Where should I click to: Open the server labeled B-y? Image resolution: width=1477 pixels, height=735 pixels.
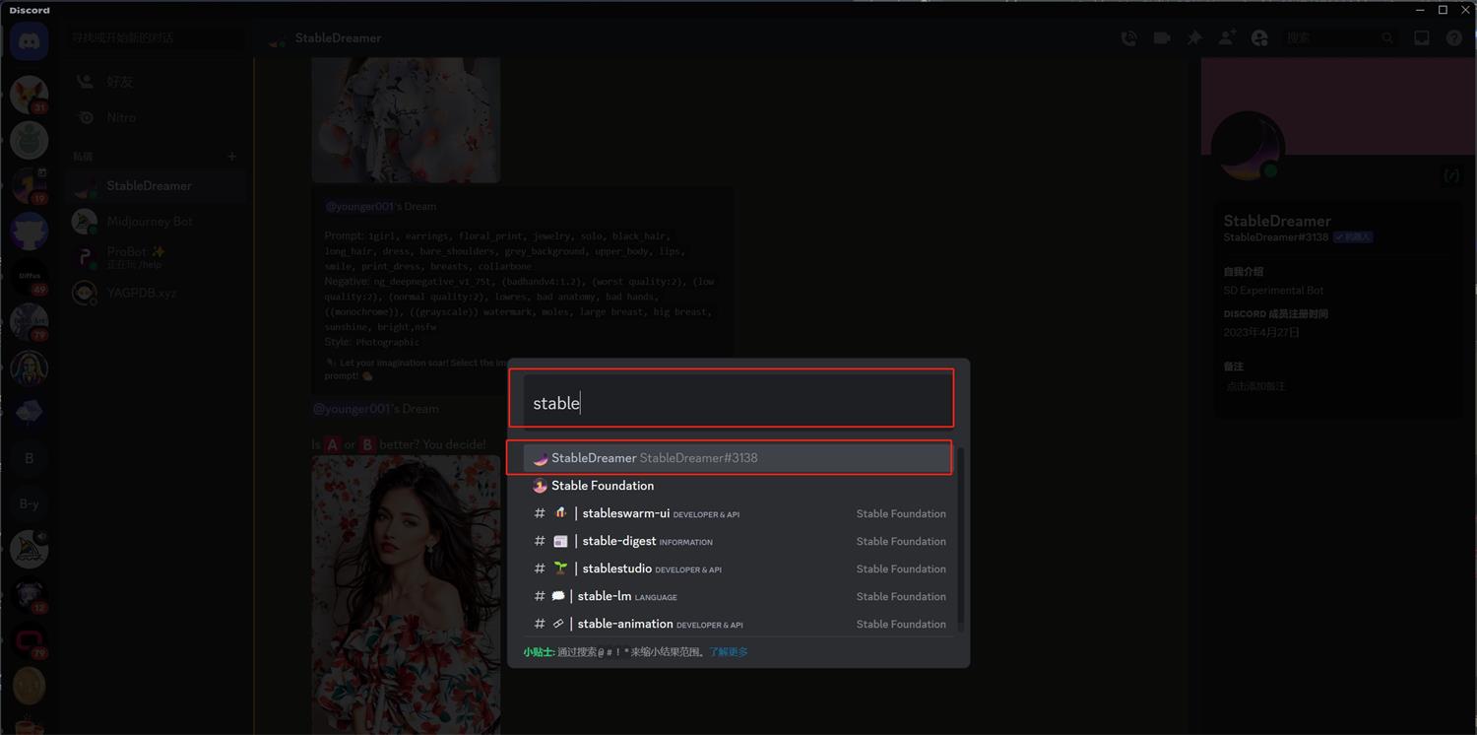[x=29, y=503]
